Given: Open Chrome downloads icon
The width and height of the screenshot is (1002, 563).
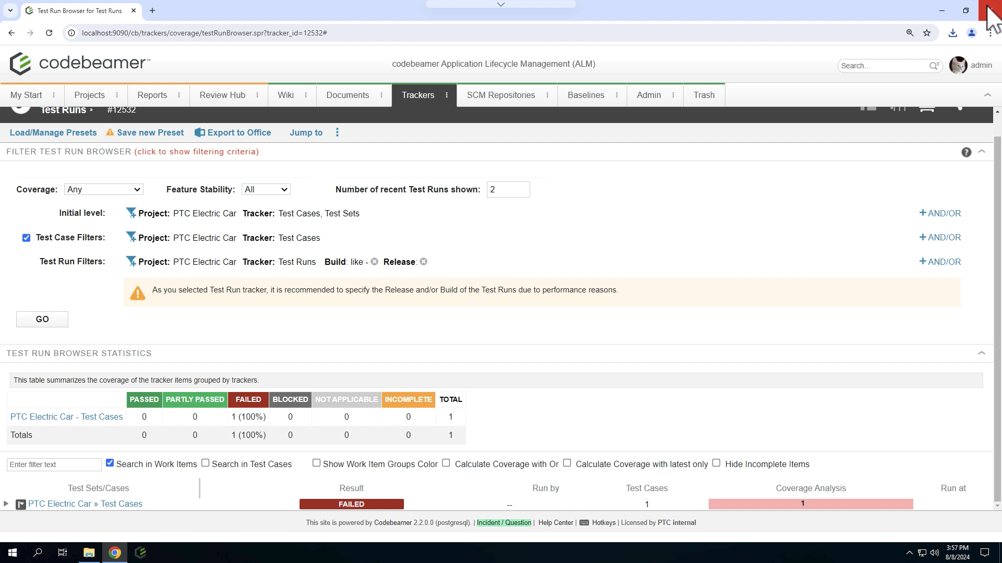Looking at the screenshot, I should pyautogui.click(x=953, y=33).
